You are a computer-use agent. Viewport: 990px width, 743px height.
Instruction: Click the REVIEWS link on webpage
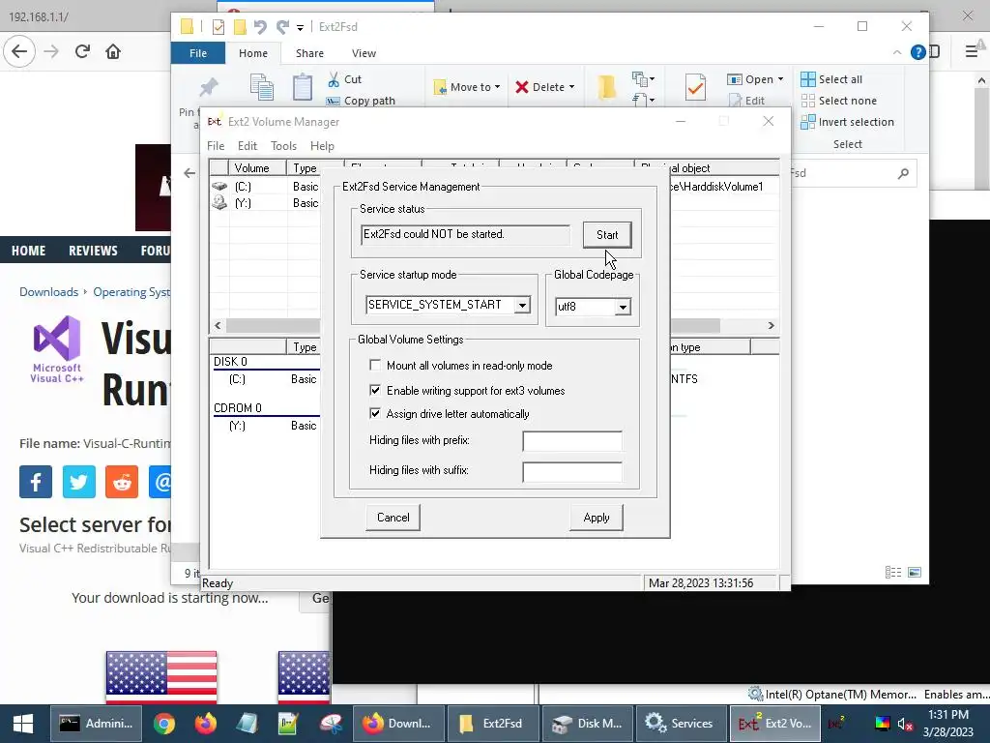click(x=93, y=251)
